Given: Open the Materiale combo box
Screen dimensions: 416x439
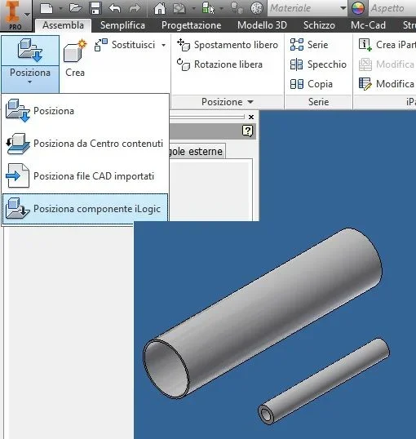Looking at the screenshot, I should click(308, 8).
